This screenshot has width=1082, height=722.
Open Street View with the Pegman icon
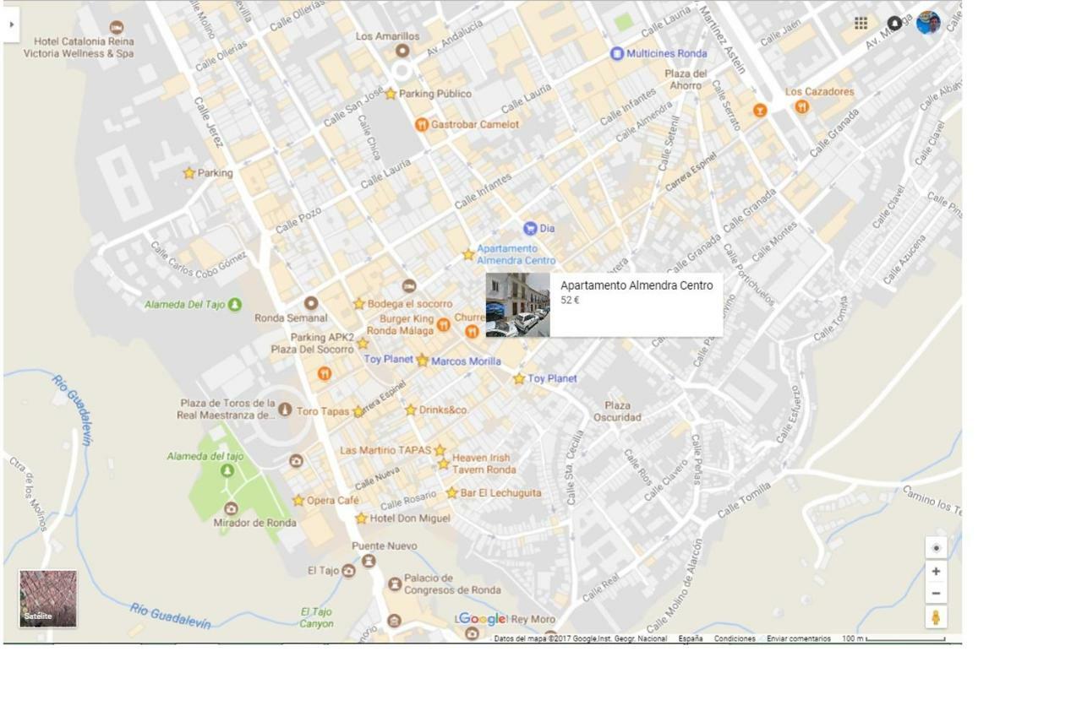pos(936,617)
